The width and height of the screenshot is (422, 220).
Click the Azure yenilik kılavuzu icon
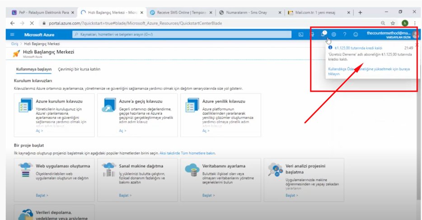tap(192, 105)
